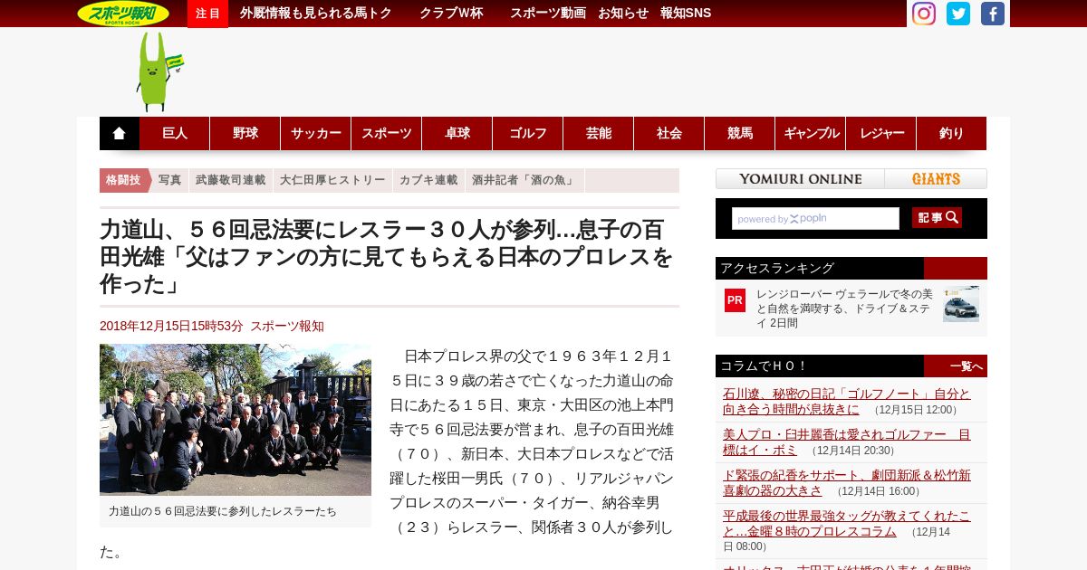This screenshot has width=1087, height=570.
Task: Open the 競馬 navigation tab
Action: 740,133
